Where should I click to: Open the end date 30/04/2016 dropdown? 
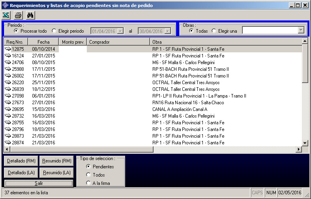coord(168,31)
